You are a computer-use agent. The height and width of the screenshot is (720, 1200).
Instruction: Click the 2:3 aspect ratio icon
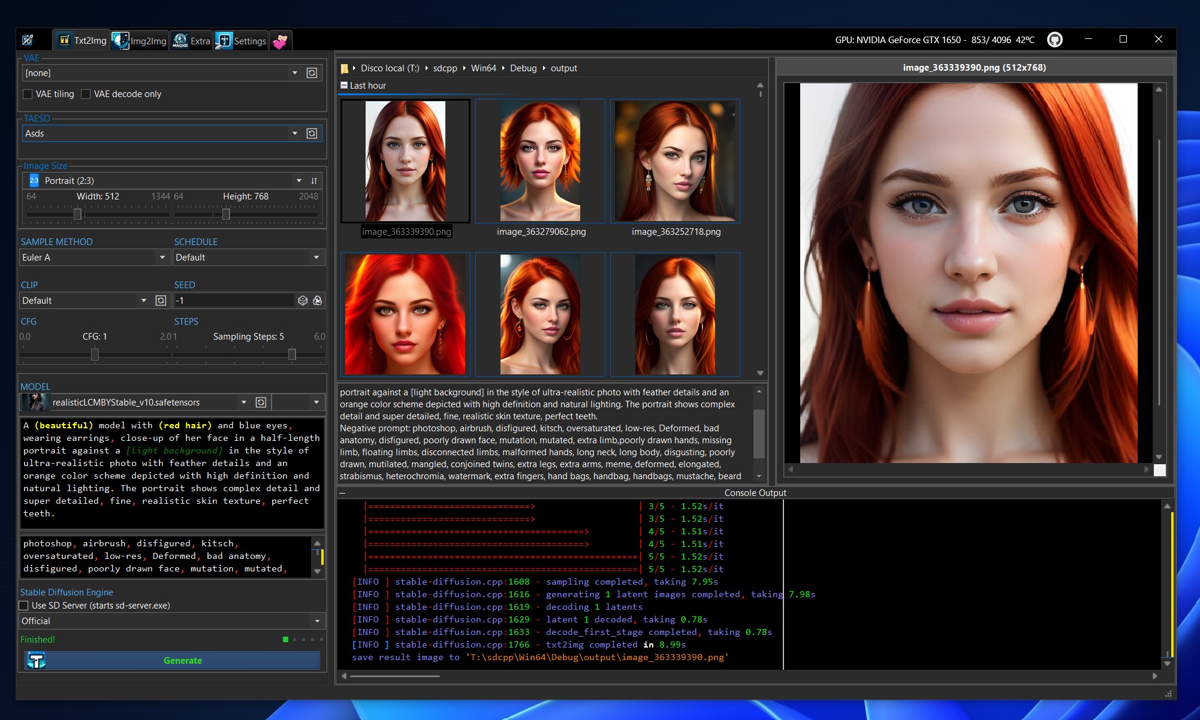34,180
